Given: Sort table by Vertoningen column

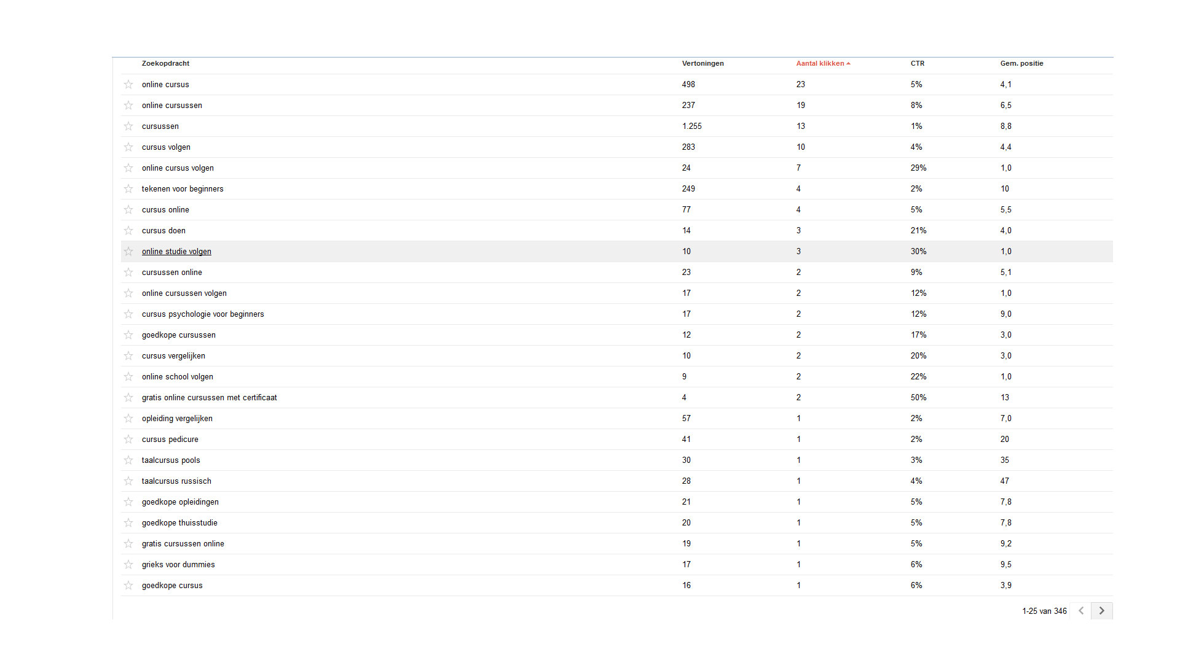Looking at the screenshot, I should [x=702, y=63].
